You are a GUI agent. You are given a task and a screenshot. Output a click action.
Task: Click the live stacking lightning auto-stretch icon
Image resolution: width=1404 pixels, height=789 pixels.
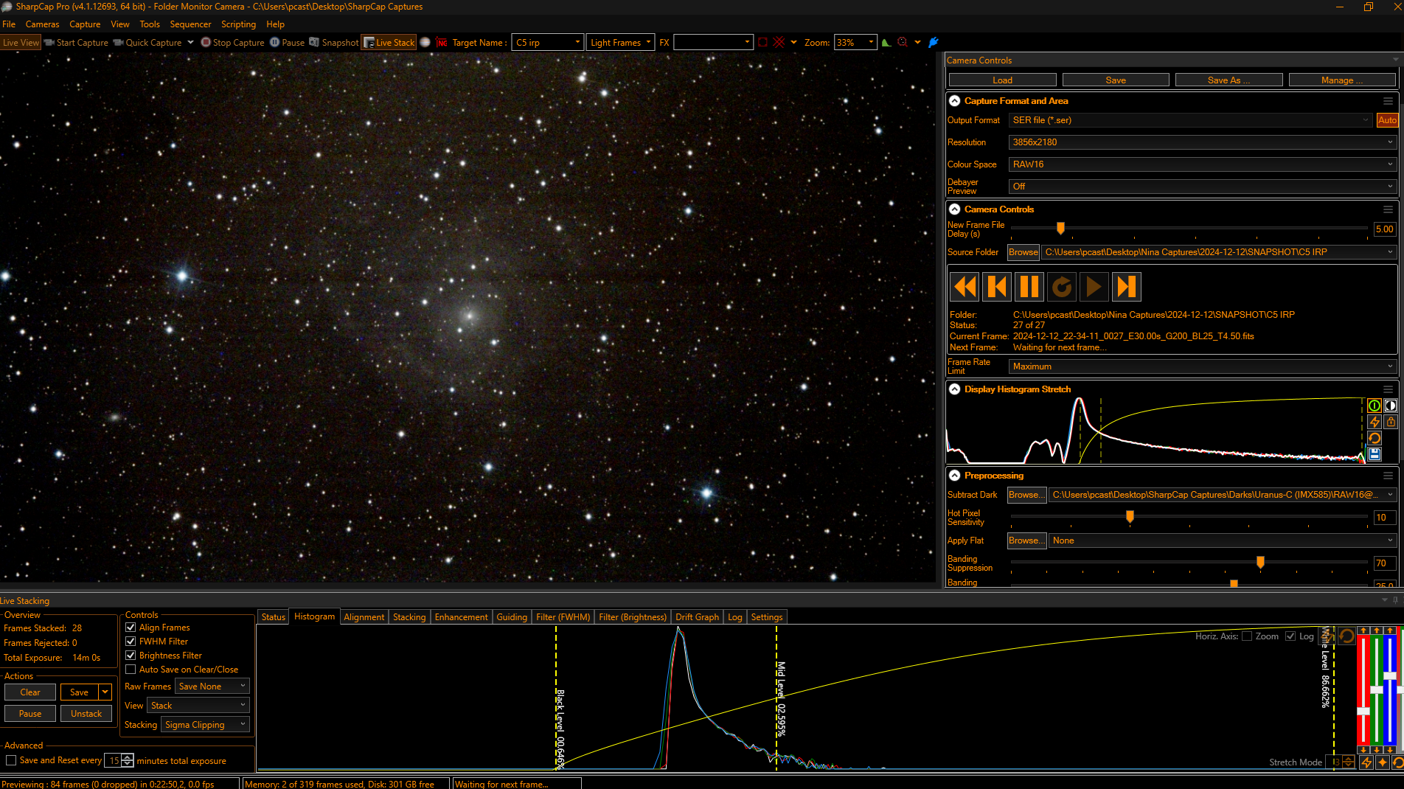(x=1366, y=762)
